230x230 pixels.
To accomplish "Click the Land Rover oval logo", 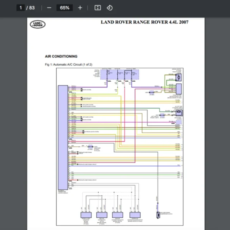I will (x=38, y=25).
